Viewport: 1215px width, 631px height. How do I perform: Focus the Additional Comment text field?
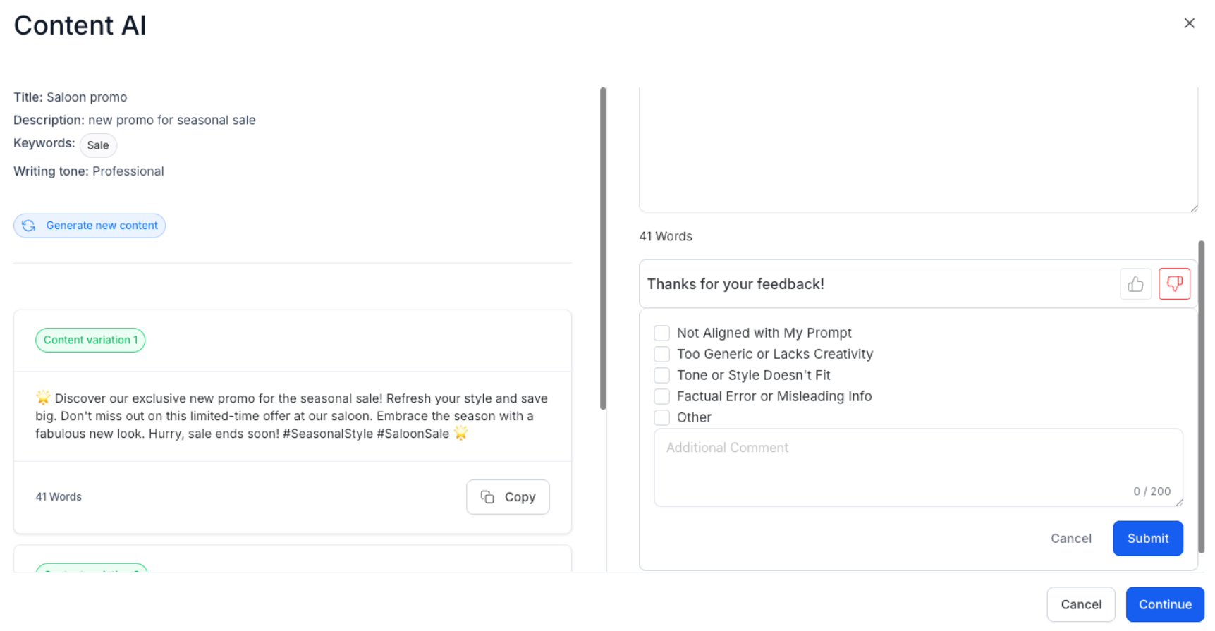pyautogui.click(x=917, y=467)
